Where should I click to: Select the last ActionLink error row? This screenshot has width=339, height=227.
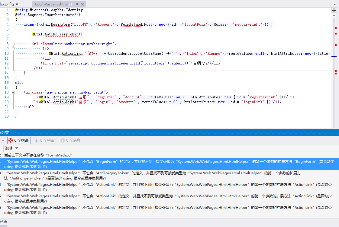(x=169, y=210)
